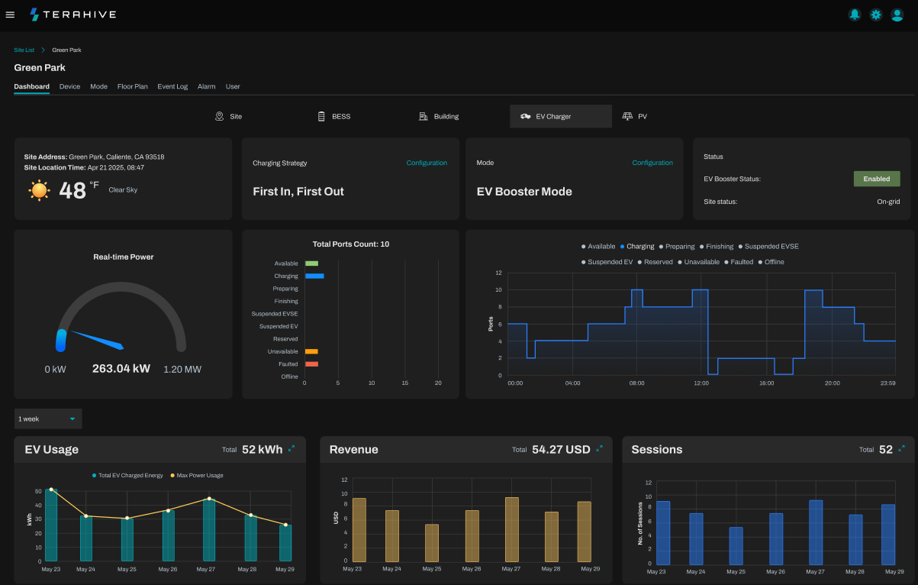Go back to Site List breadcrumb
This screenshot has width=918, height=585.
tap(24, 50)
